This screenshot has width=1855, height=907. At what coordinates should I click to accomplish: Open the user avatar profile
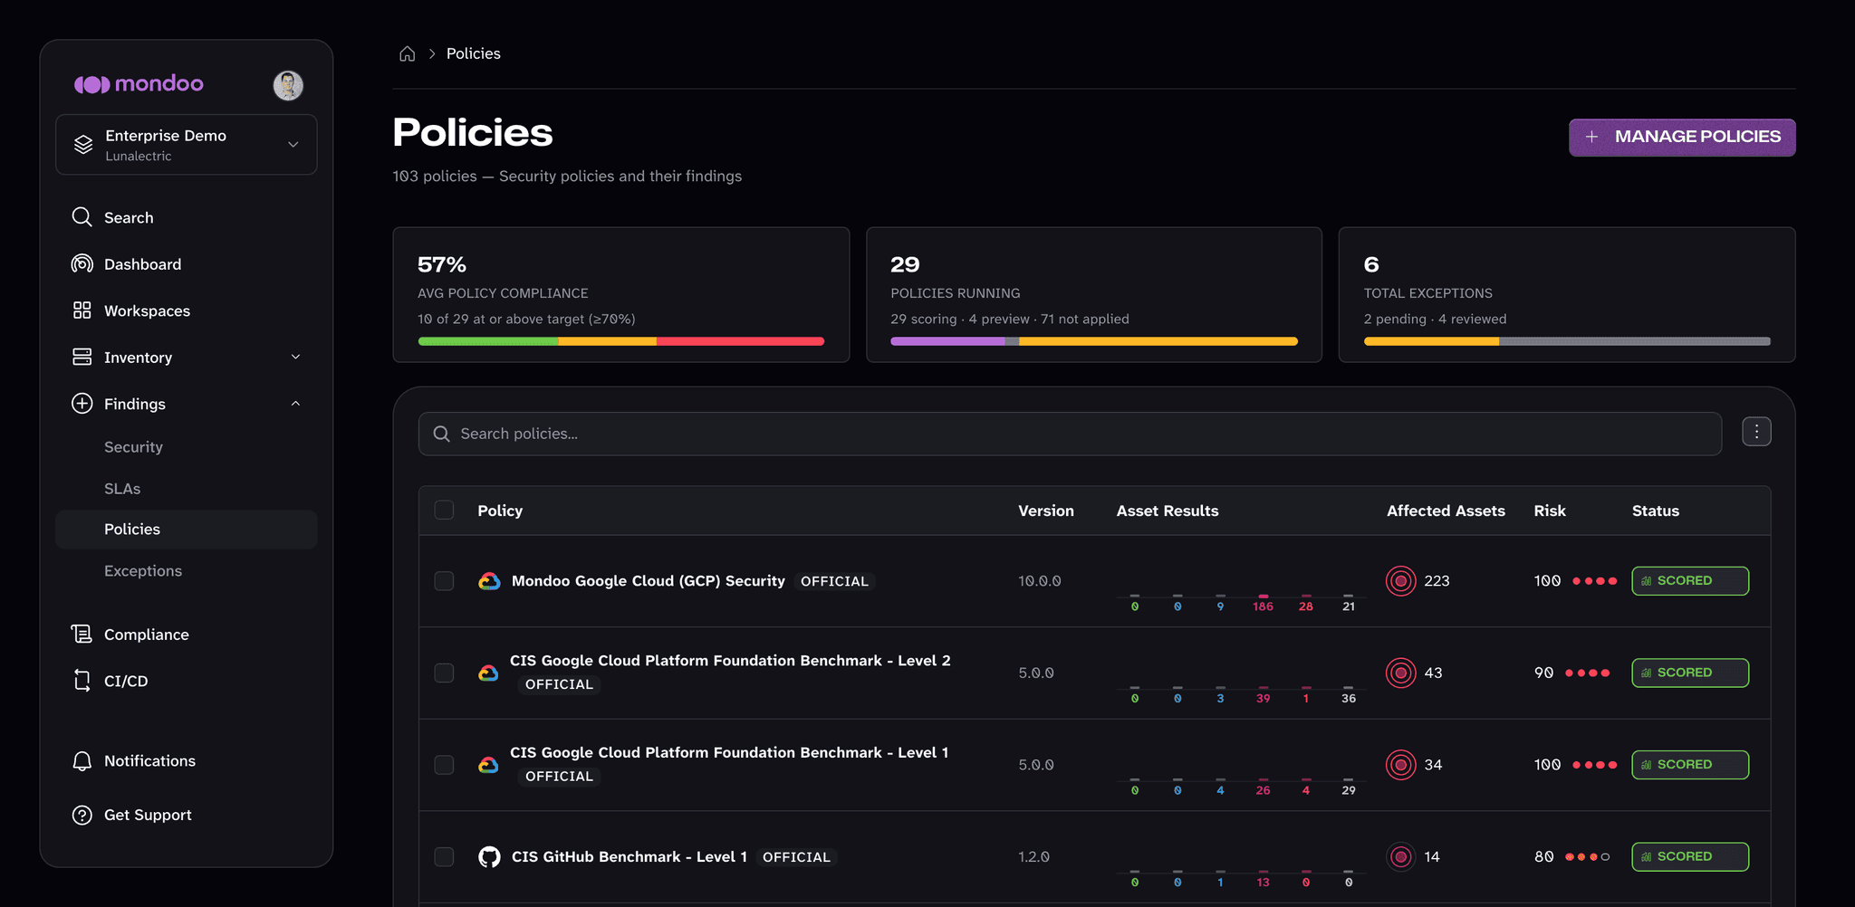(x=288, y=85)
